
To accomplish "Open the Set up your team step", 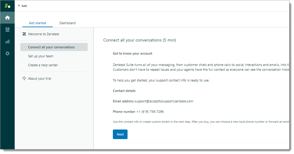I will tap(41, 56).
